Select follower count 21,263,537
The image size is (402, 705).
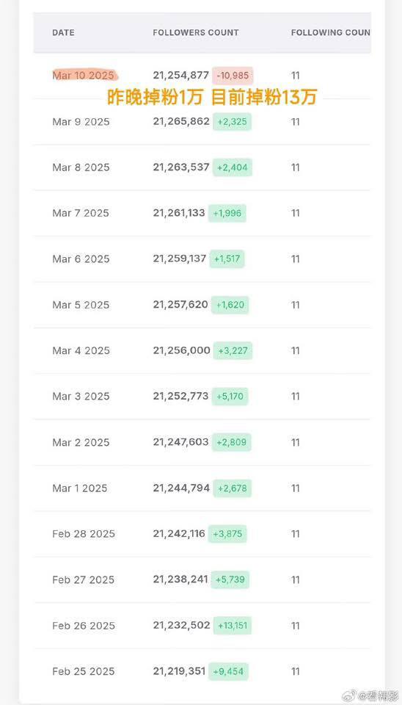click(x=181, y=167)
